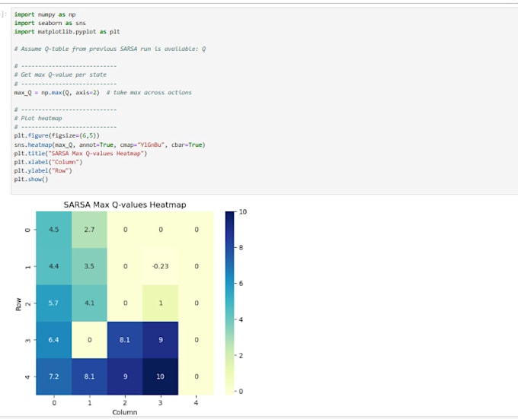Click the pale 0 cell in heatmap row 3, column 1
The width and height of the screenshot is (518, 419).
click(89, 340)
